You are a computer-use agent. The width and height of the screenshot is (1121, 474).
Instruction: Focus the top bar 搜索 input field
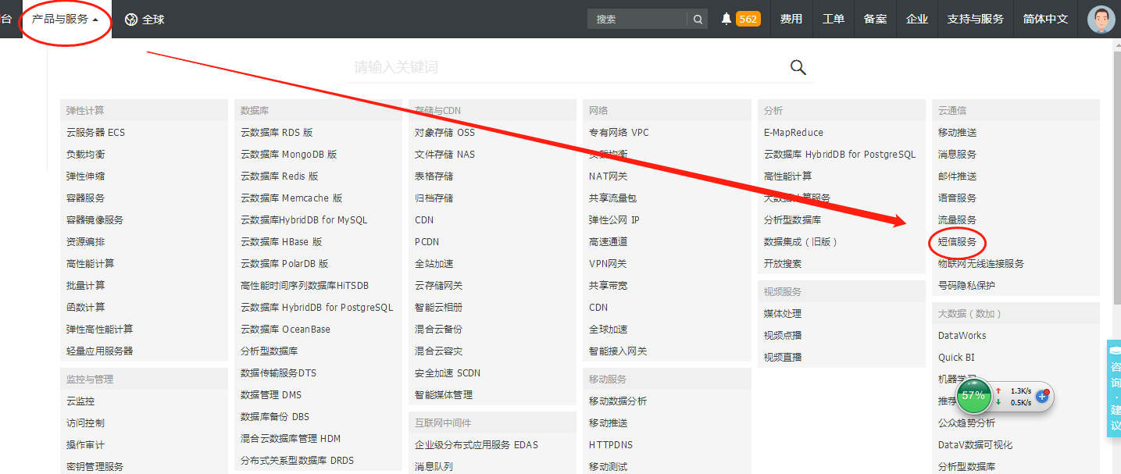click(x=637, y=19)
